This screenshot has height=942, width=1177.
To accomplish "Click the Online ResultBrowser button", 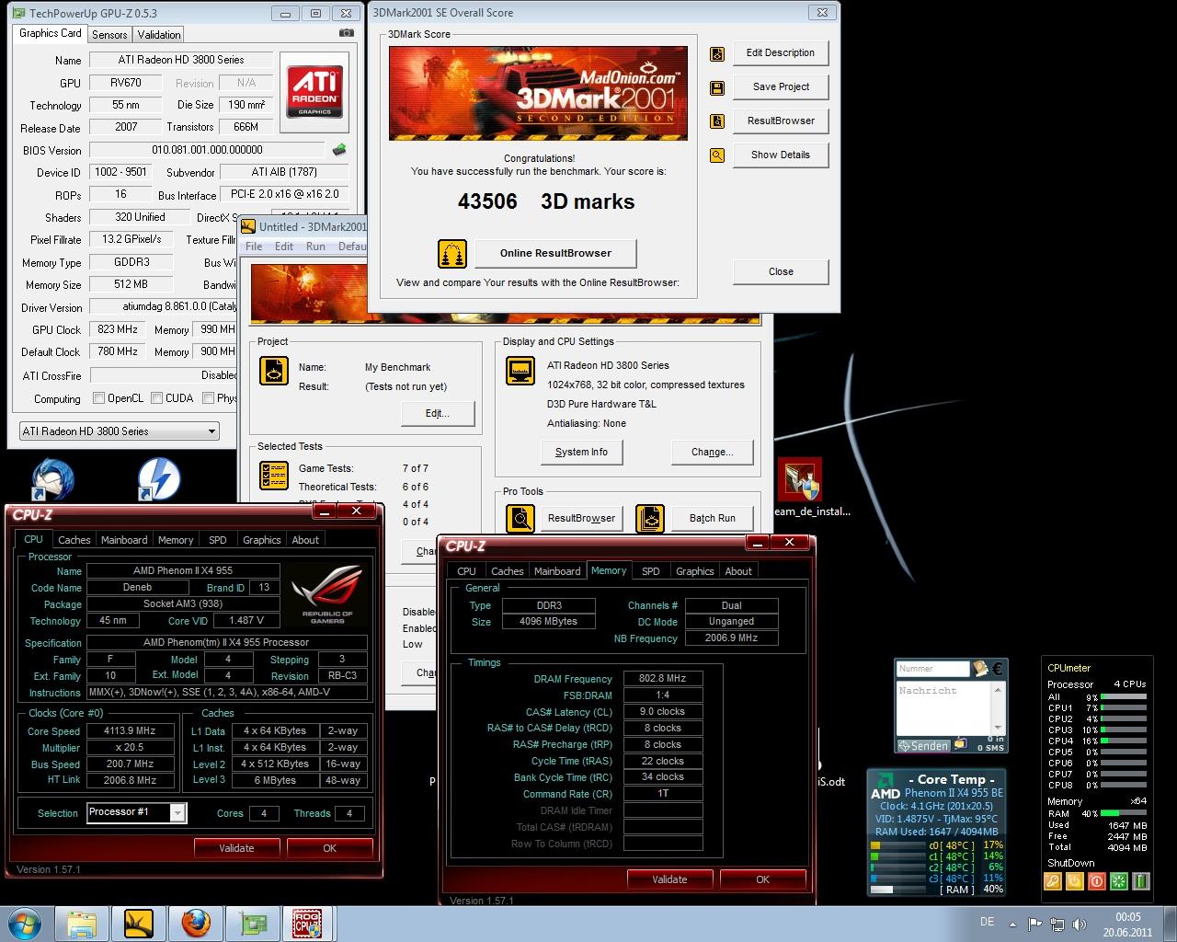I will coord(555,253).
